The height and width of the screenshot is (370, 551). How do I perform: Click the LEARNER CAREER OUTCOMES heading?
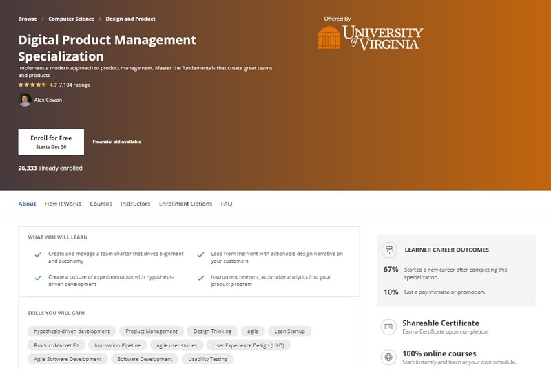pos(446,250)
